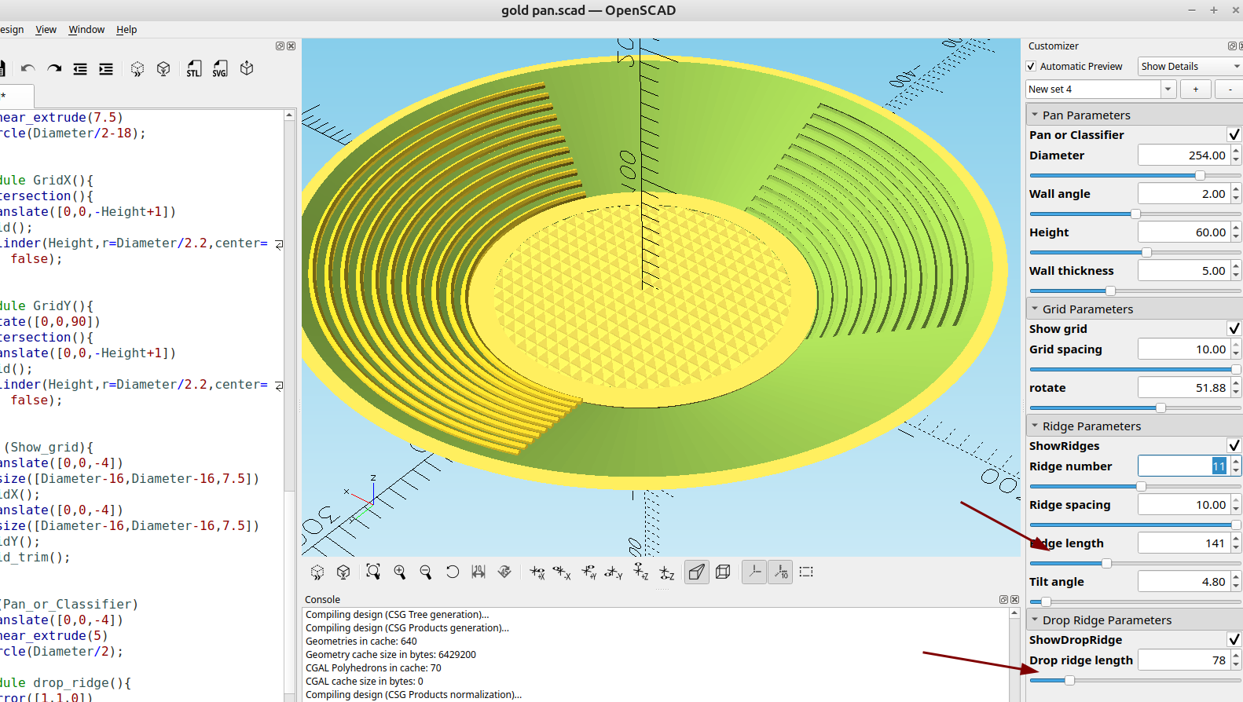The height and width of the screenshot is (702, 1243).
Task: Click the render icon in the viewport toolbar
Action: coord(343,572)
